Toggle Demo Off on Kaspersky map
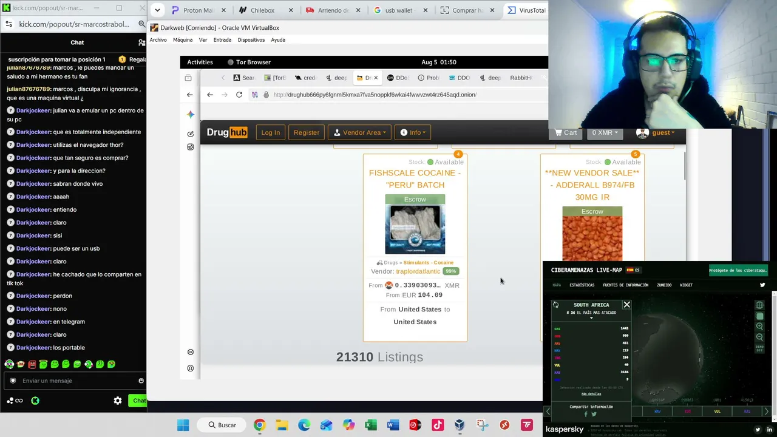The image size is (777, 437). click(x=759, y=348)
